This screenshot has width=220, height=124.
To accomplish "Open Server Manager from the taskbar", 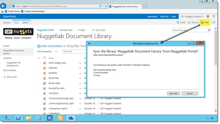I will [x=7, y=118].
